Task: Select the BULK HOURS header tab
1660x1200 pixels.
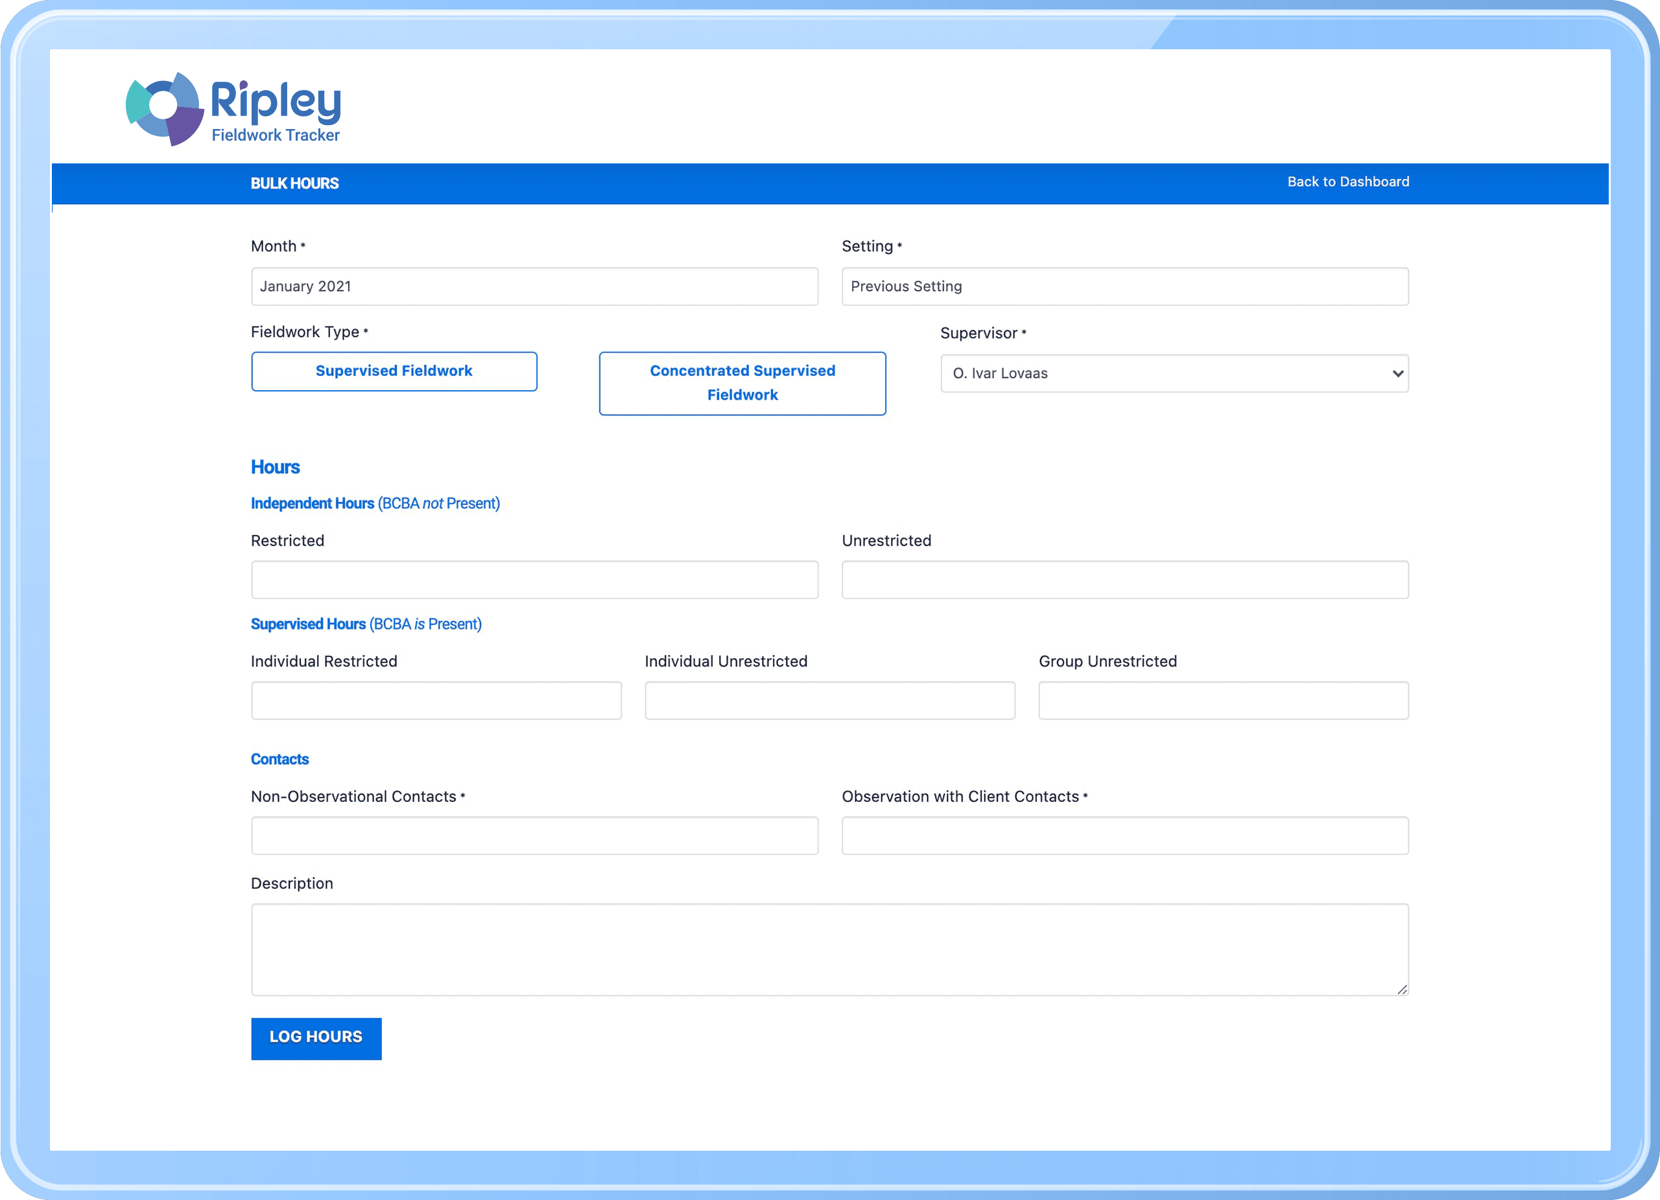Action: 294,183
